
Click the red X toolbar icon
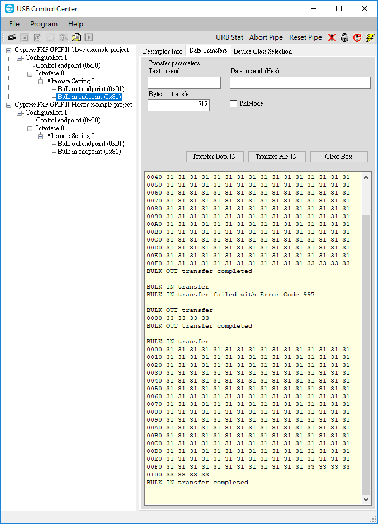332,37
